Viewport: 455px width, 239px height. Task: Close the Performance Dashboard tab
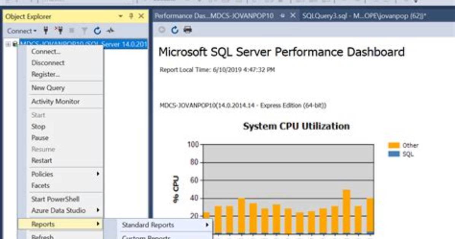(x=293, y=15)
